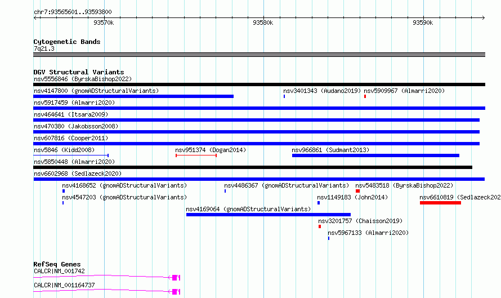The height and width of the screenshot is (298, 501).
Task: Select the nsv4147800 gnomAD blue variant bar
Action: click(x=133, y=96)
